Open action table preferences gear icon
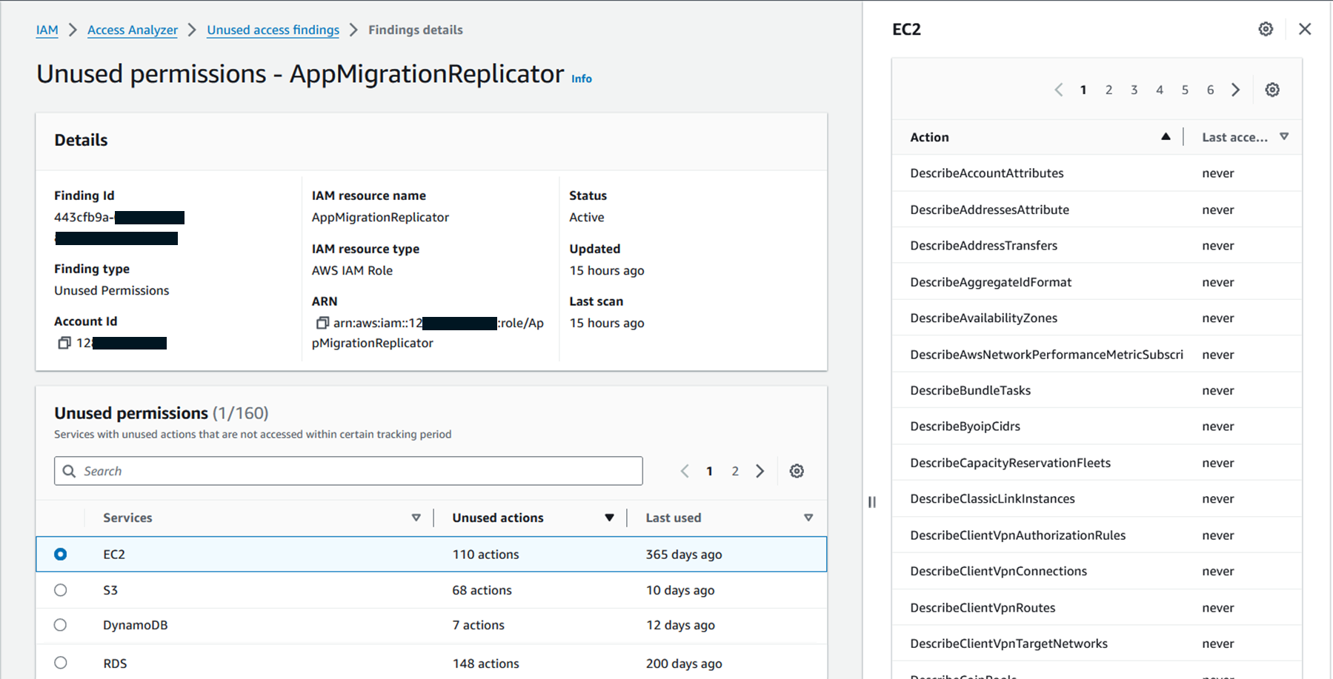 click(x=1272, y=90)
